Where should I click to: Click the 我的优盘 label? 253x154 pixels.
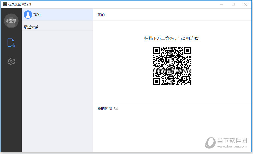(x=104, y=108)
